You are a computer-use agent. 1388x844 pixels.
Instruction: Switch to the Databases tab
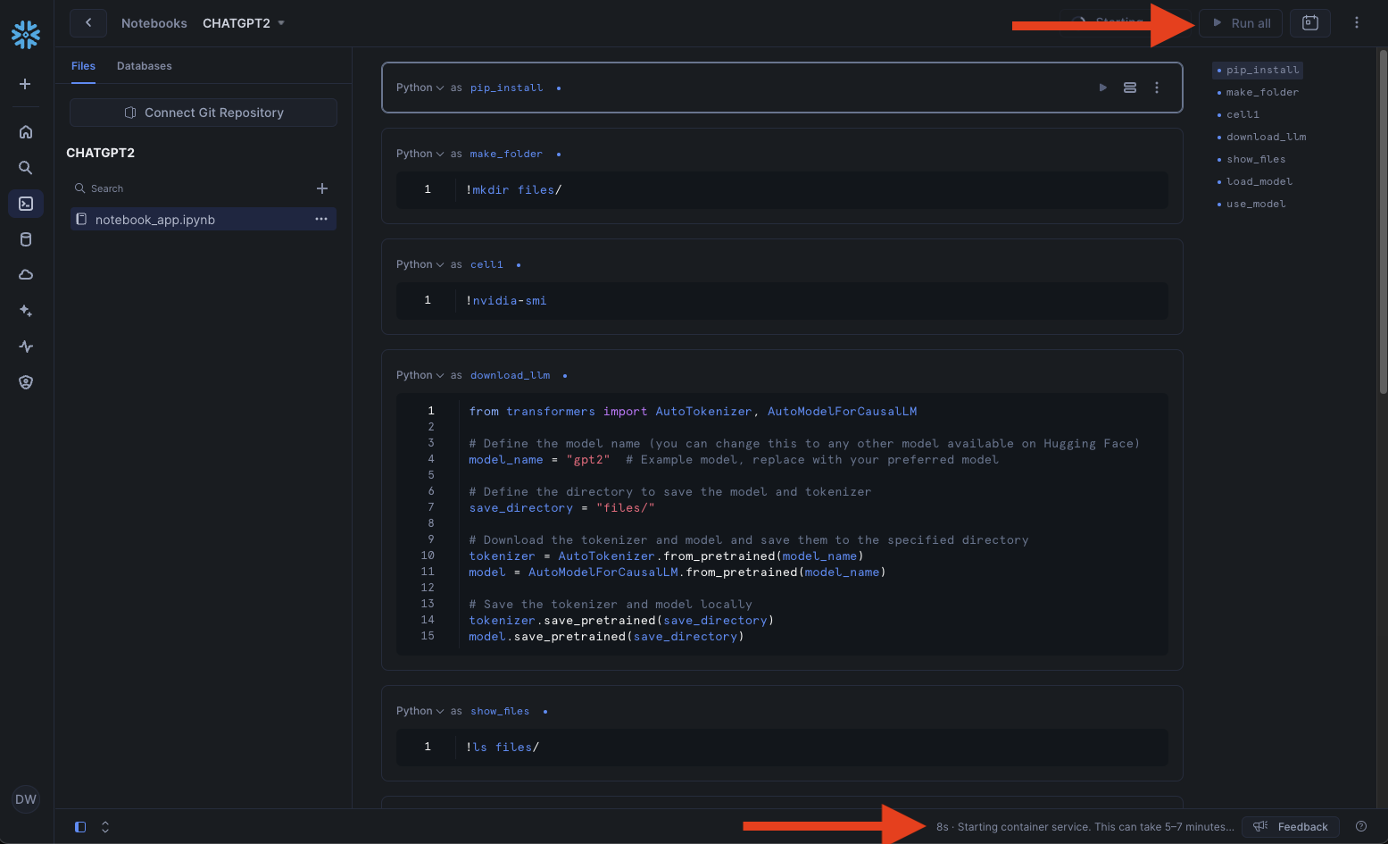coord(144,66)
